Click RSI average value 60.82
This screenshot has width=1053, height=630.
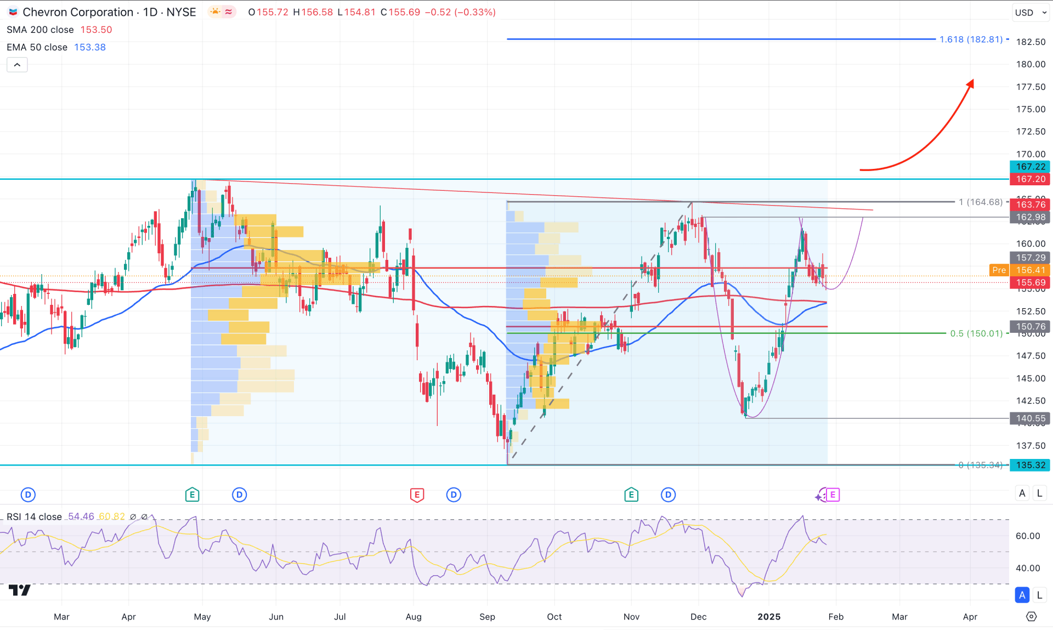(x=112, y=517)
